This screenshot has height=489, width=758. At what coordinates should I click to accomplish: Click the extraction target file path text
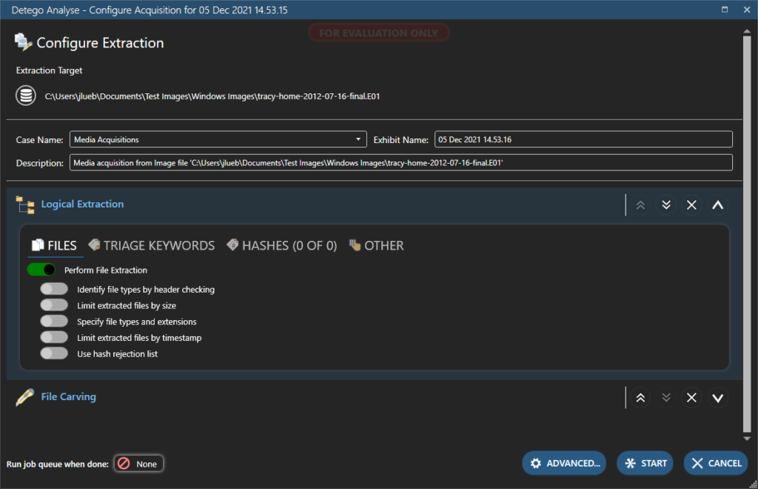(x=212, y=96)
